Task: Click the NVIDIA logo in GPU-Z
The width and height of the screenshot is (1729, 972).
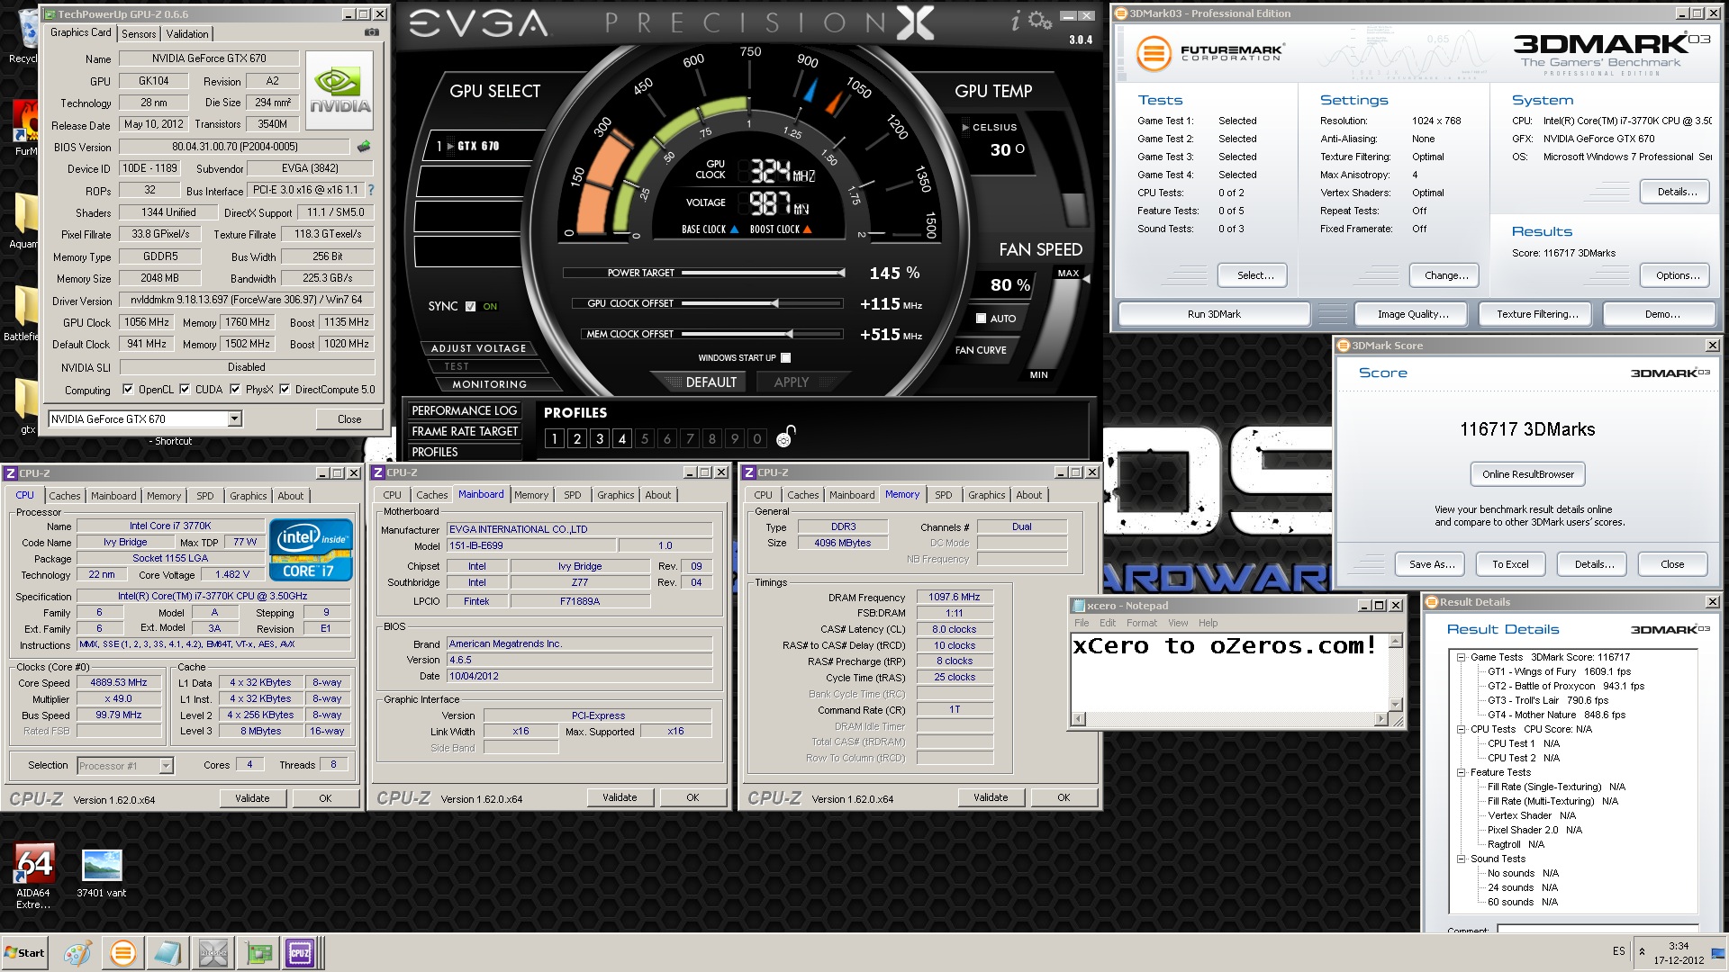Action: pyautogui.click(x=339, y=90)
